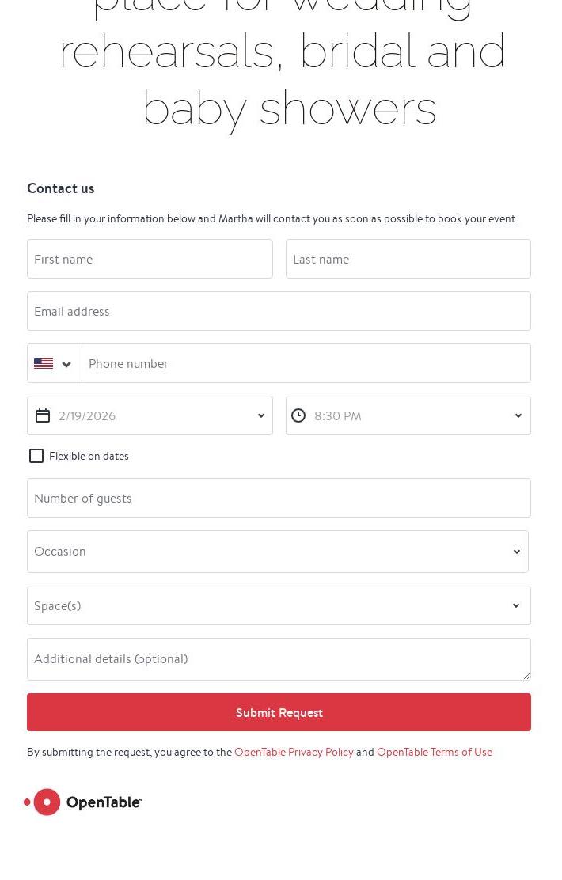Click the Phone number input

click(306, 364)
